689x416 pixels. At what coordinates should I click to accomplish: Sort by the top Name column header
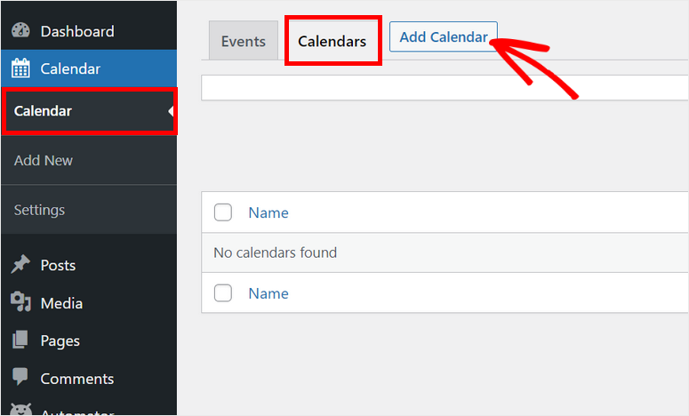coord(268,212)
